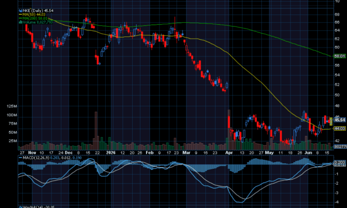Click the blue 45.54 last-price tag
347x208 pixels.
click(339, 120)
